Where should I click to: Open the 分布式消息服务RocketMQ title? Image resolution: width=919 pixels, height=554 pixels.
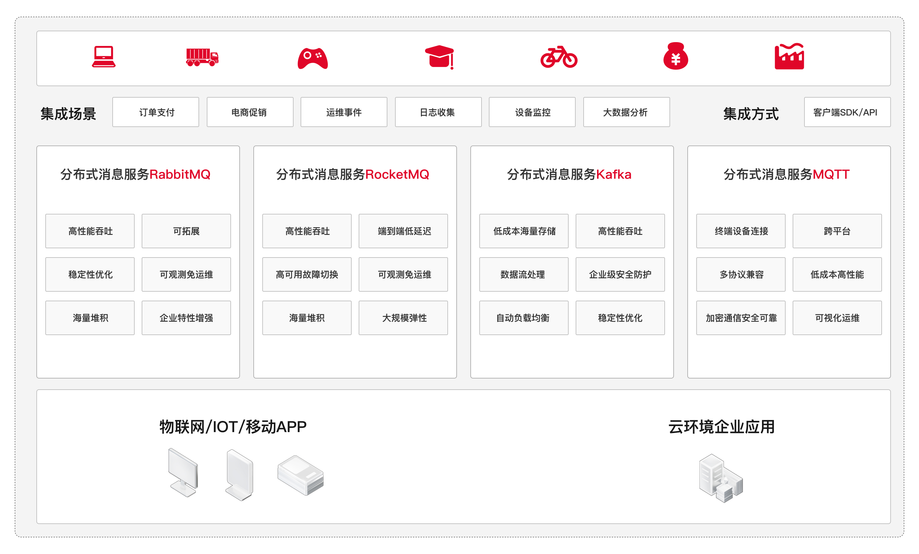(x=353, y=174)
